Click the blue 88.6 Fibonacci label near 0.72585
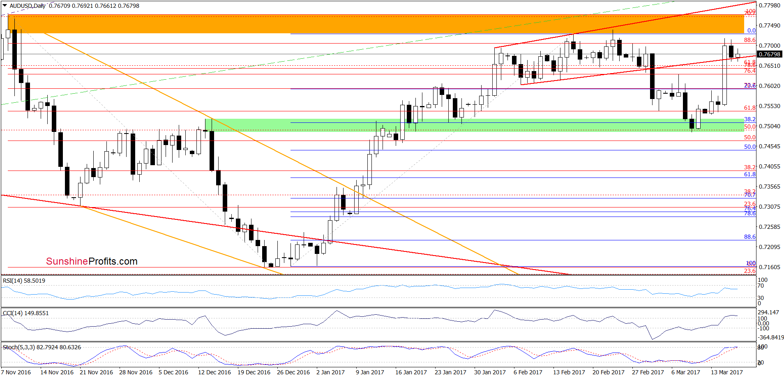Image resolution: width=784 pixels, height=378 pixels. tap(750, 237)
